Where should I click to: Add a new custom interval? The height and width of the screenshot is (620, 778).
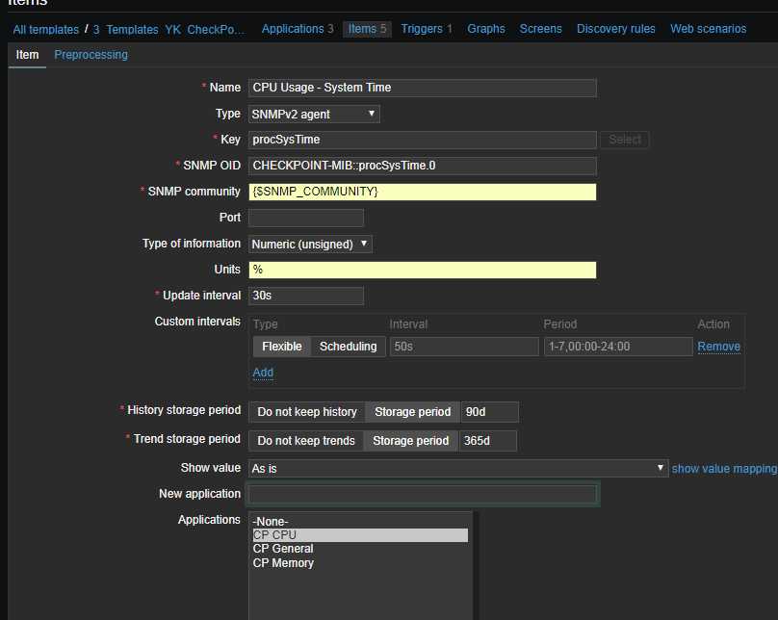tap(263, 373)
